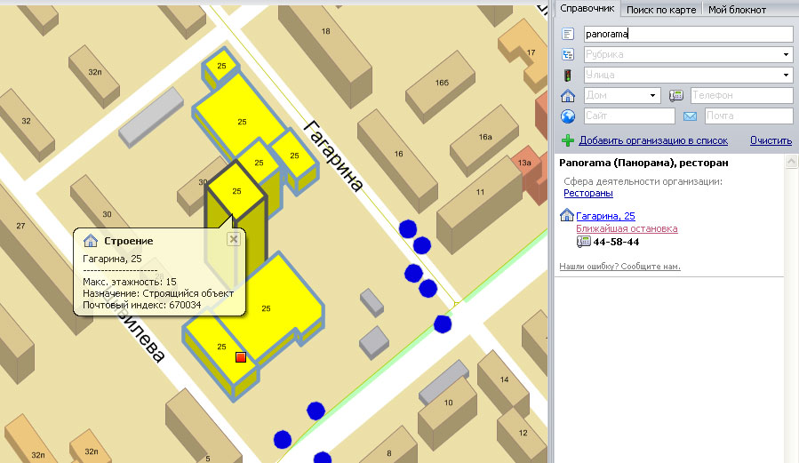The height and width of the screenshot is (463, 799).
Task: Click the green plus add icon
Action: point(568,140)
